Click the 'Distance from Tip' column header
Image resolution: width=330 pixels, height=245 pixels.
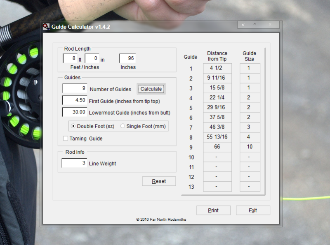click(217, 56)
